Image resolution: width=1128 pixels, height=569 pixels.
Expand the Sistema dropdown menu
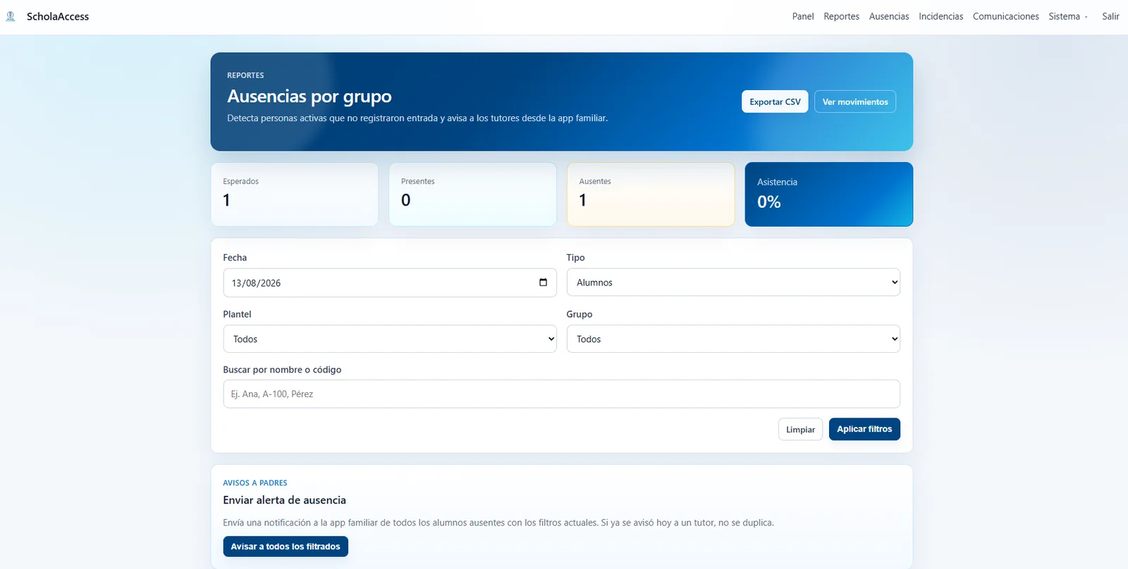coord(1068,16)
